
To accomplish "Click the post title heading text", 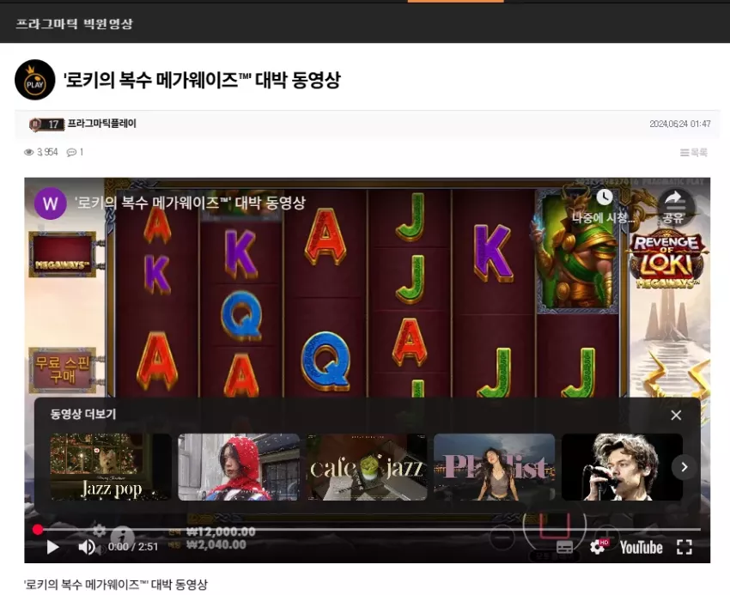I will pos(202,80).
